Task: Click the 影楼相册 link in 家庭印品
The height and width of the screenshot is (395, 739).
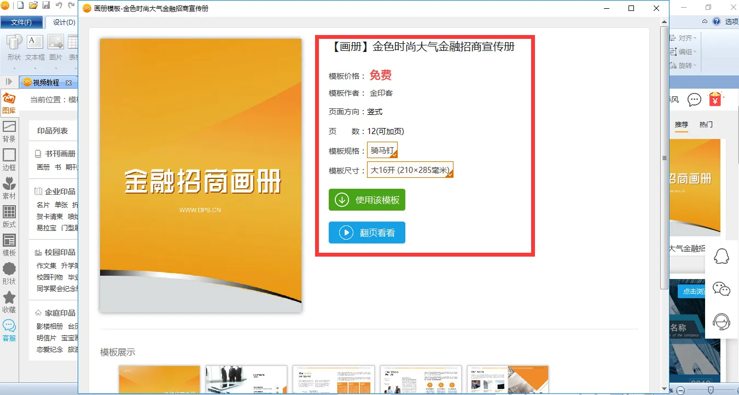Action: point(50,326)
